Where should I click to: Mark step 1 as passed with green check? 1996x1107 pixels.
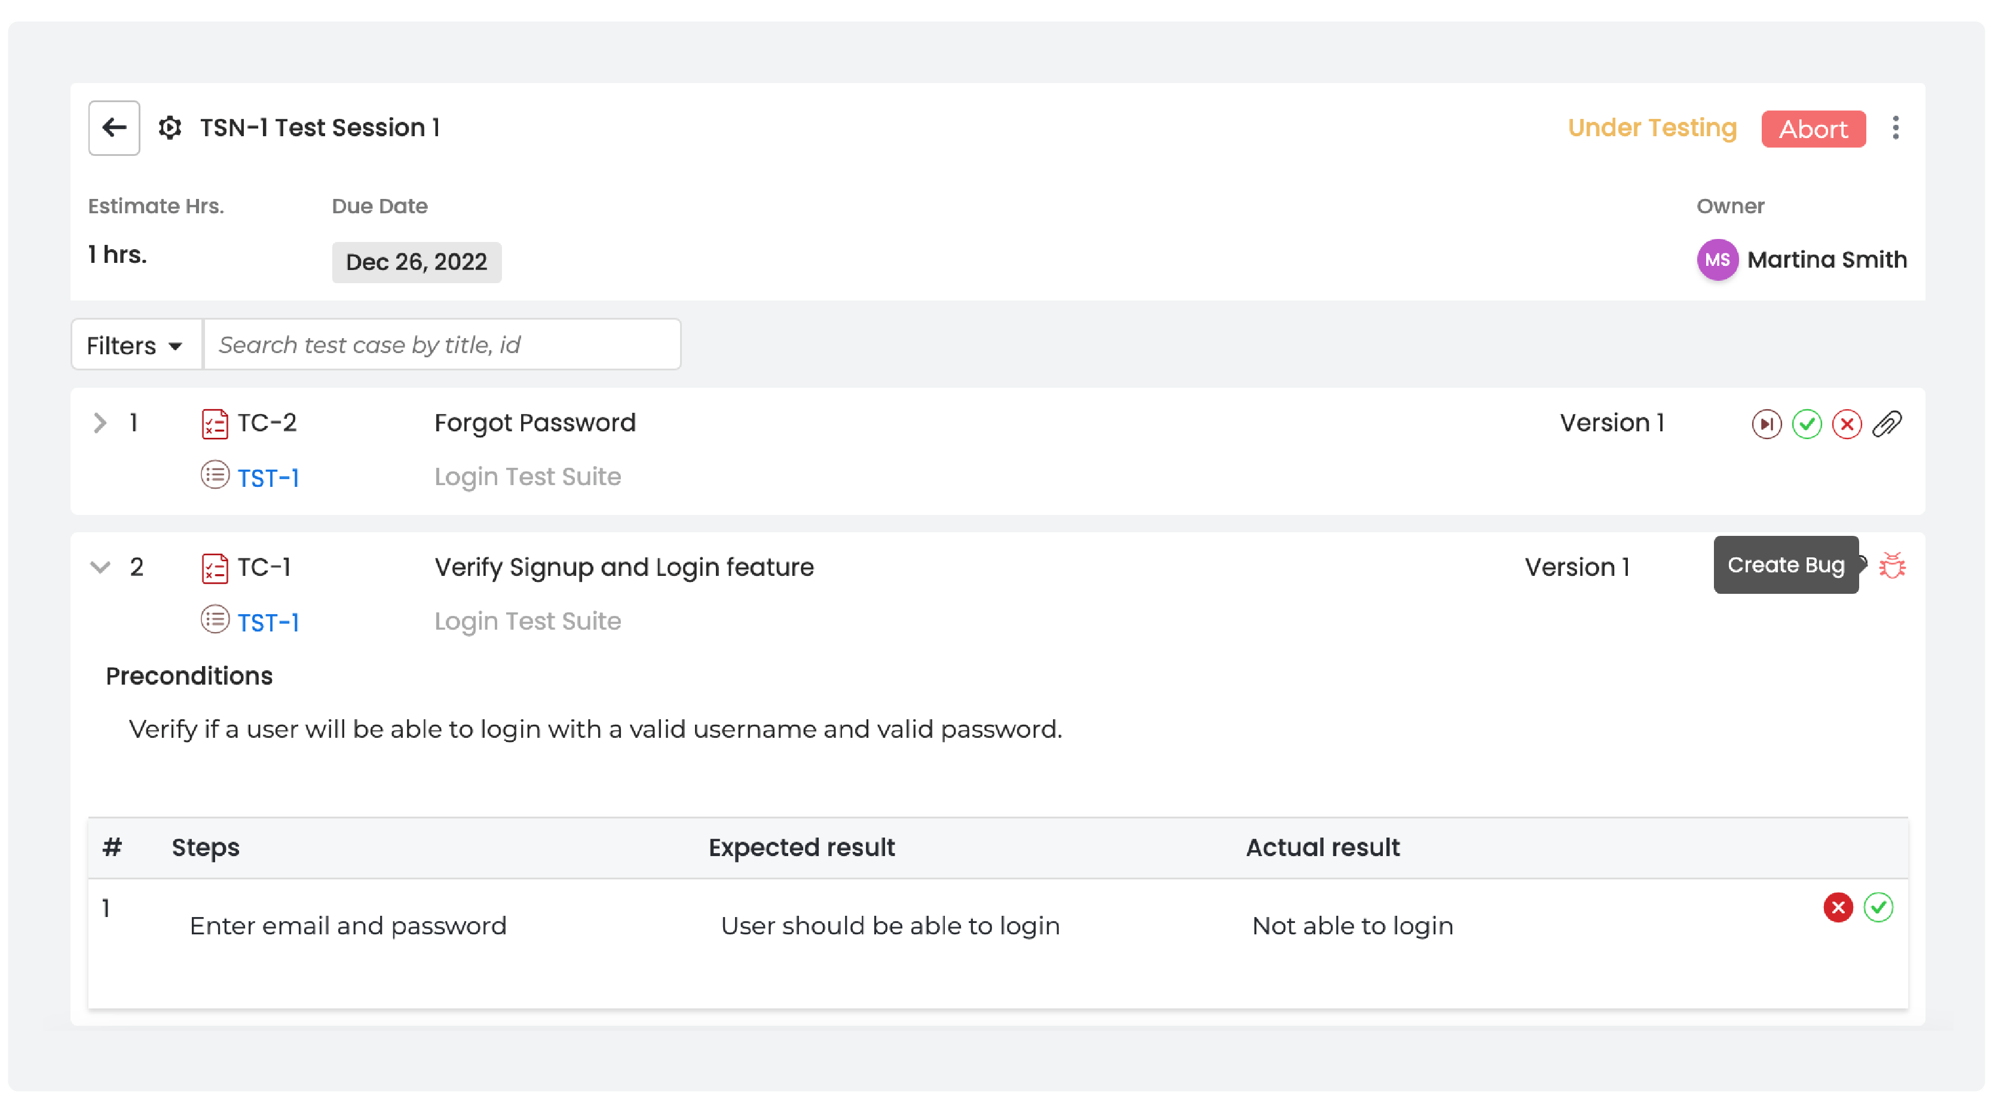pos(1878,907)
